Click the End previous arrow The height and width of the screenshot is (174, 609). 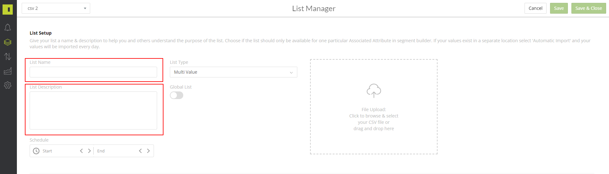pos(140,151)
